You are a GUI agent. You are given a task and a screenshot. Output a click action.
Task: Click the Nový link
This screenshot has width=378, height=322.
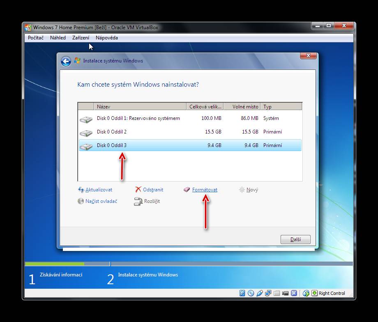[x=252, y=190]
